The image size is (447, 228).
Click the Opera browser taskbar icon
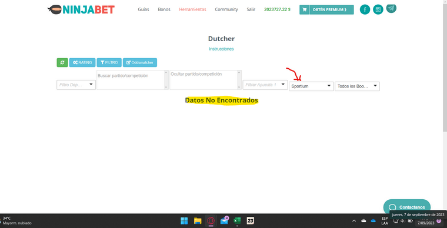pyautogui.click(x=211, y=221)
